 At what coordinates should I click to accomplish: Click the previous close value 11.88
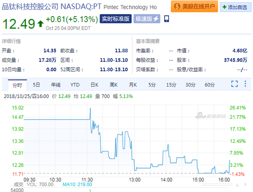(x=121, y=51)
